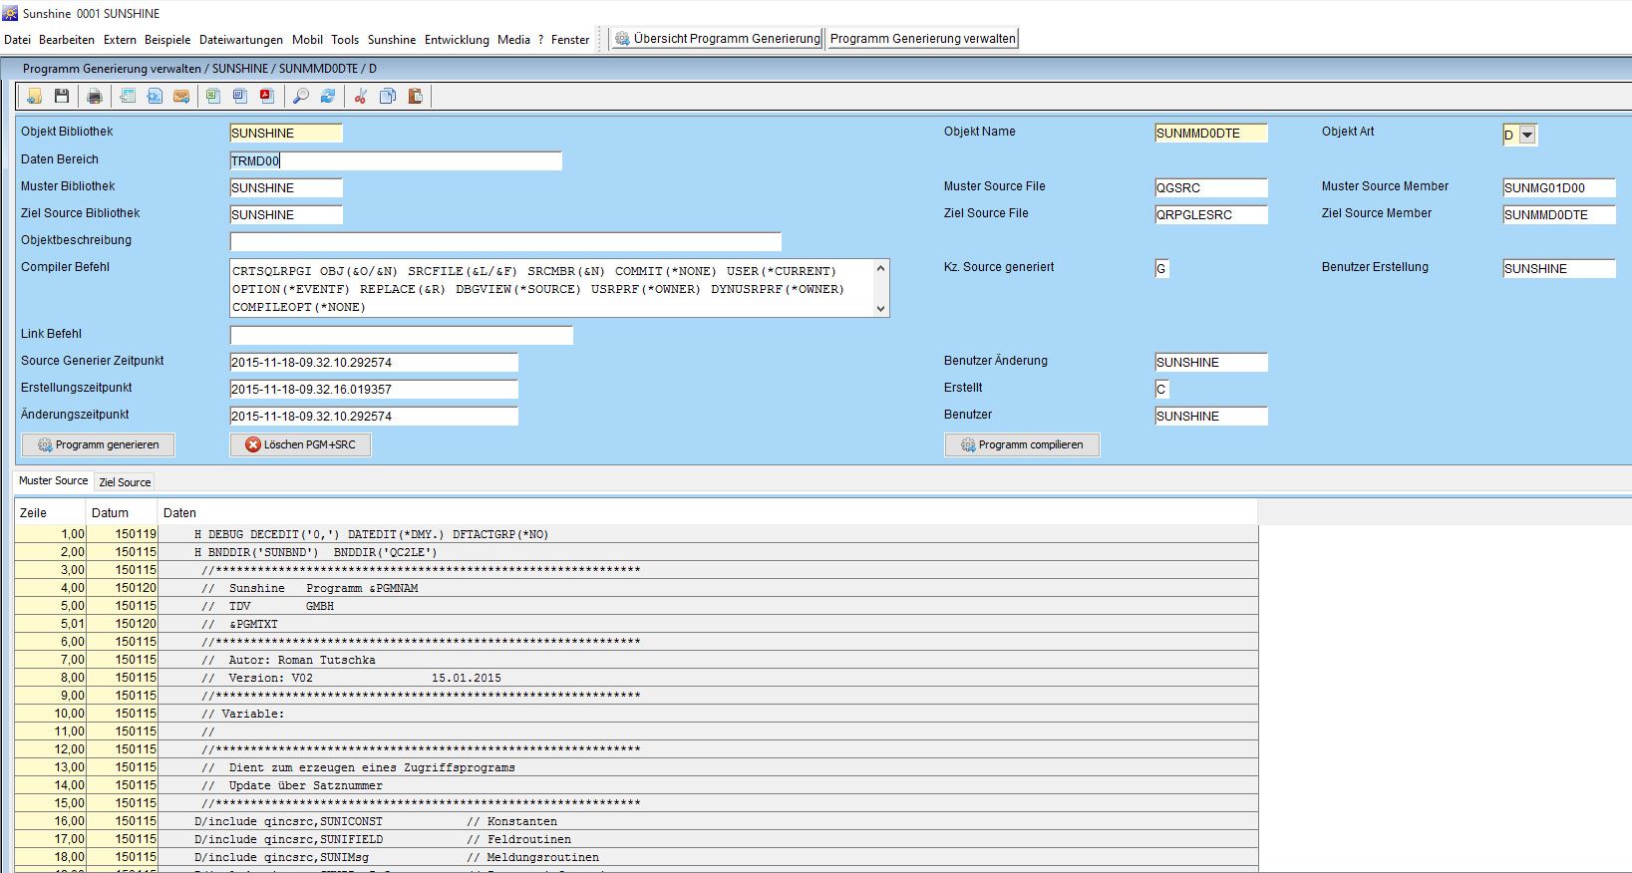The image size is (1632, 873).
Task: Click the Muster Source File field QGSRC
Action: tap(1211, 187)
